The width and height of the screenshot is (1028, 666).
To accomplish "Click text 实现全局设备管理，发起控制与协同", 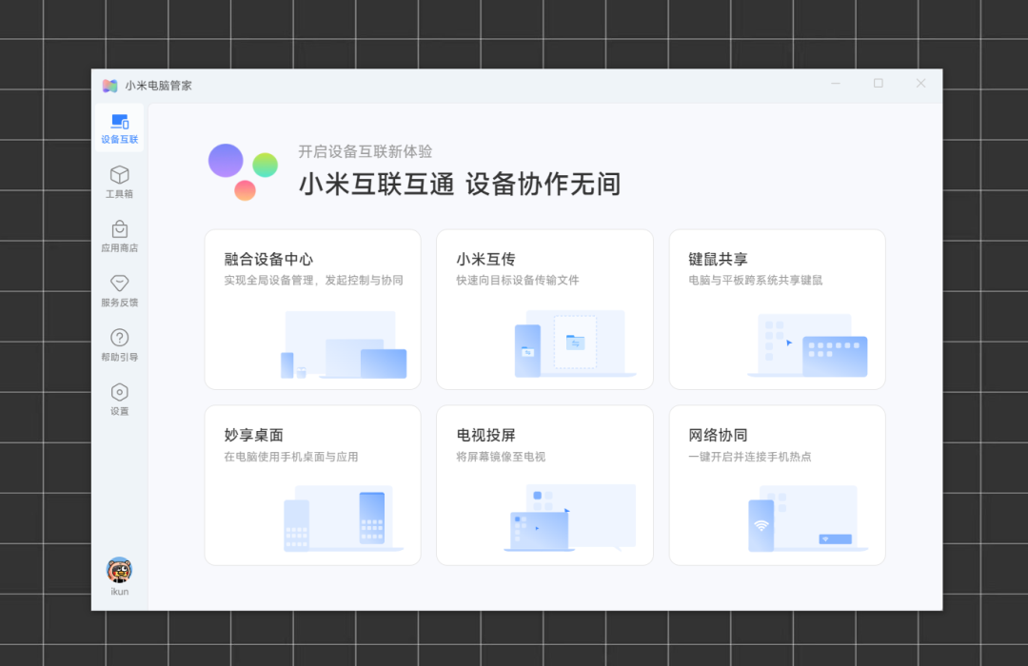I will (313, 281).
